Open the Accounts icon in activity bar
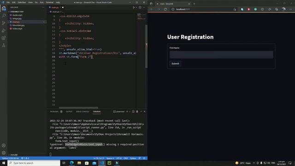The image size is (295, 166). click(x=4, y=145)
